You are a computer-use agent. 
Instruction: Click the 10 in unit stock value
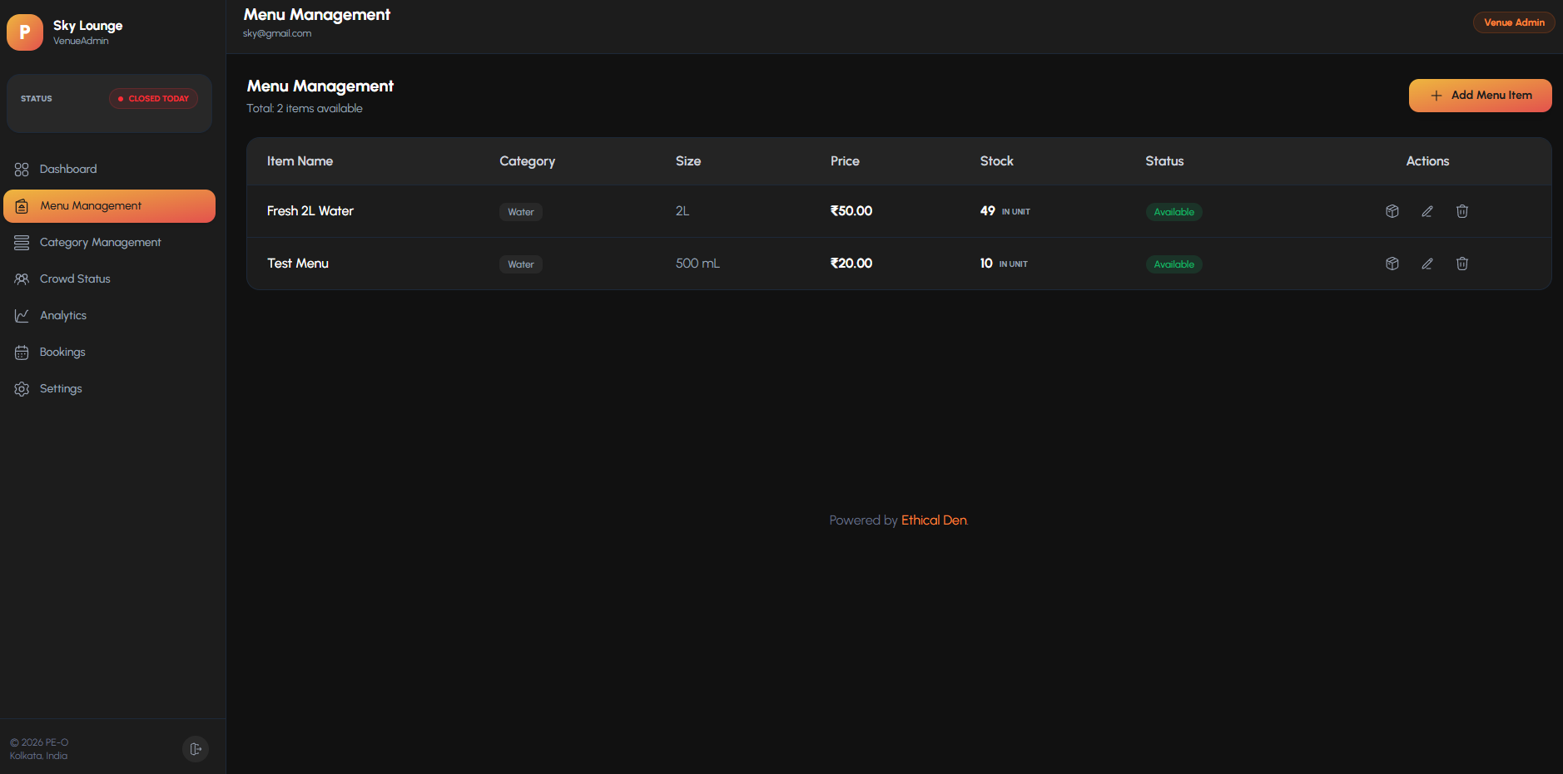(1004, 264)
